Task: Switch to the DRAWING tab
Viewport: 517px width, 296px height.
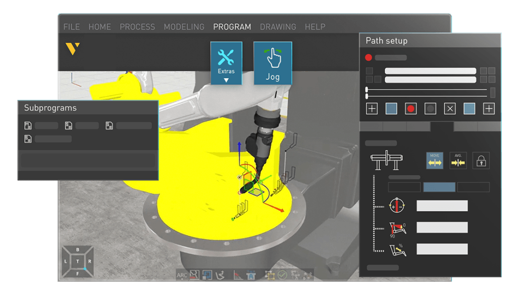Action: (x=278, y=27)
